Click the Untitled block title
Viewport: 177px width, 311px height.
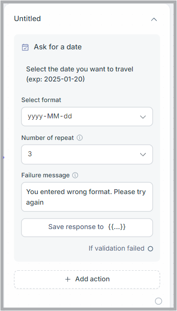[27, 19]
